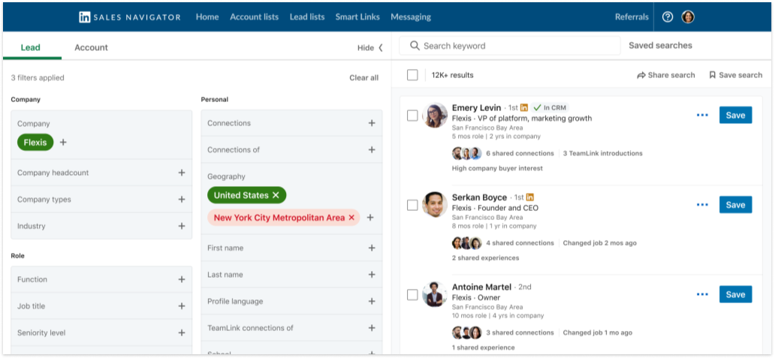Click Emery Levin's In CRM badge

pos(550,107)
